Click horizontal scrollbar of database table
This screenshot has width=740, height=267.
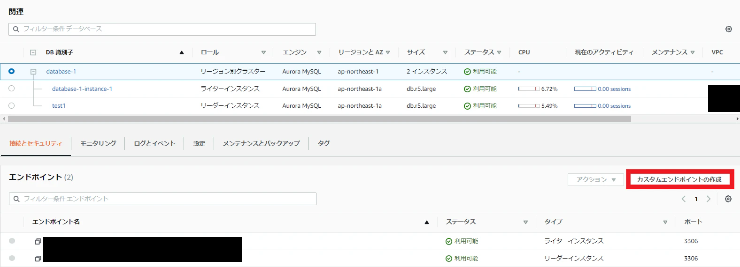click(319, 119)
